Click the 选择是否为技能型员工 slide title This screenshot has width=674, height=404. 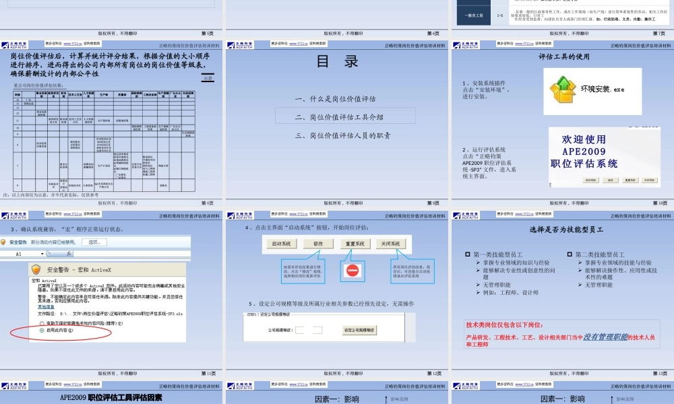pyautogui.click(x=566, y=230)
